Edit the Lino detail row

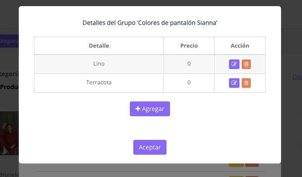[234, 64]
